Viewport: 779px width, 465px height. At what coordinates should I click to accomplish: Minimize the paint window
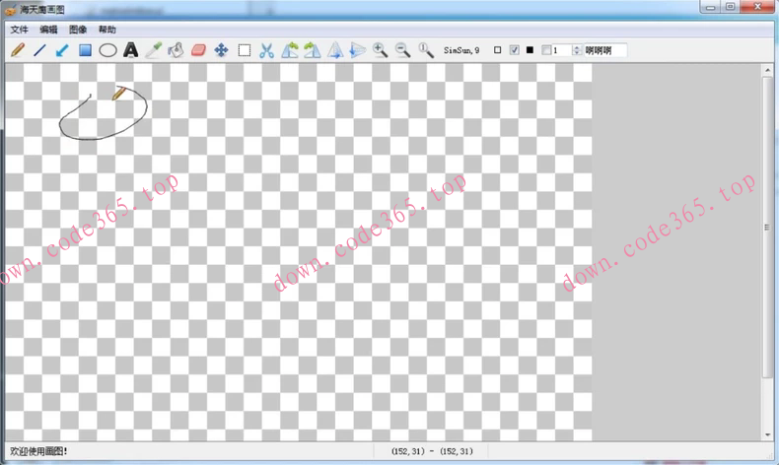(x=710, y=7)
